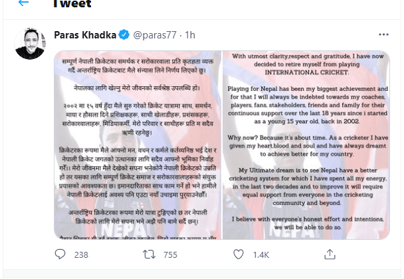Go back using the back arrow

(x=23, y=3)
